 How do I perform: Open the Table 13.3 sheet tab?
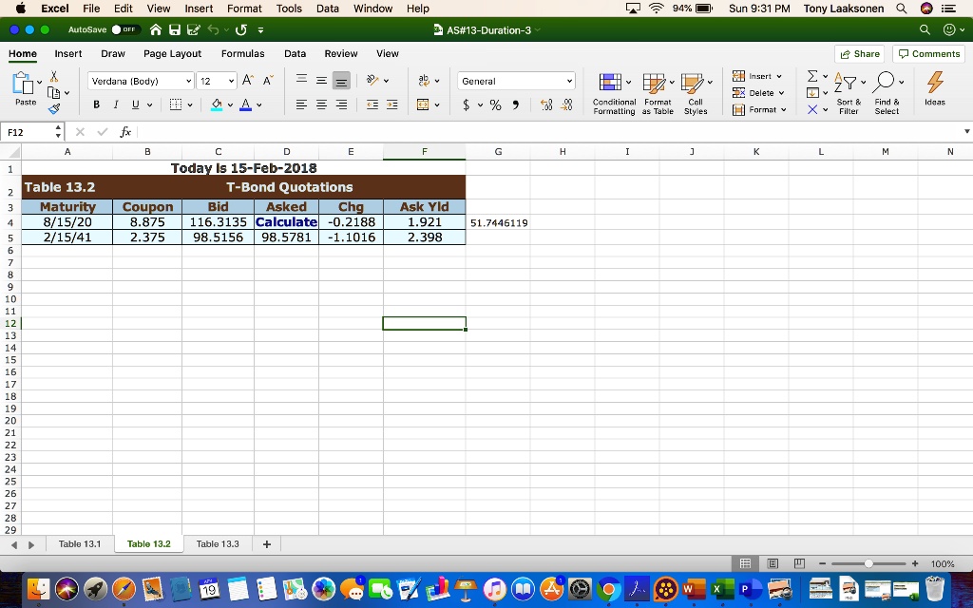(x=218, y=544)
